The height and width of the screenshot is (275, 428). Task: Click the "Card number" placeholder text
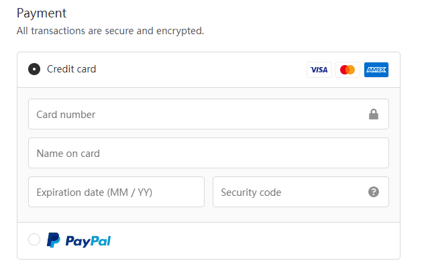tap(66, 115)
